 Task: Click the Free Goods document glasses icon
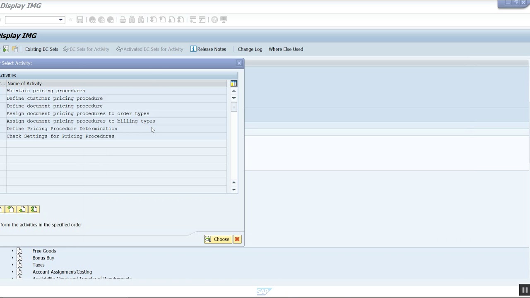point(19,251)
